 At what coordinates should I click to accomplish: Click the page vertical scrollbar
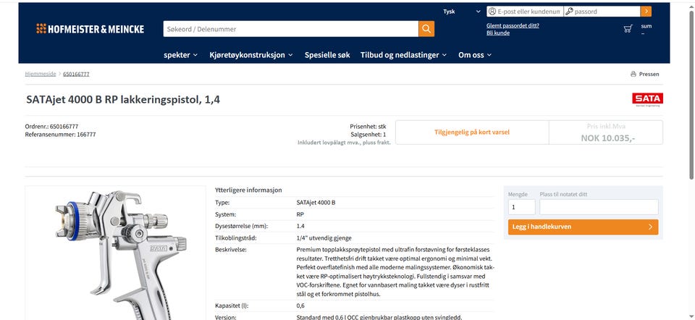tap(691, 94)
